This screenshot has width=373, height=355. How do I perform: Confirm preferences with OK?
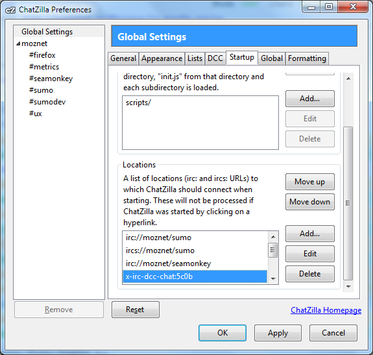[x=223, y=333]
